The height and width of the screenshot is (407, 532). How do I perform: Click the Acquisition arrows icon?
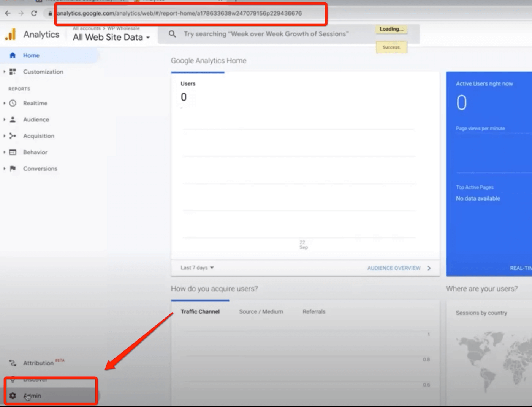click(13, 136)
